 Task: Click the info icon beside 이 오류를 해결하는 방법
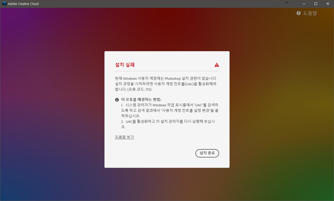click(x=117, y=100)
